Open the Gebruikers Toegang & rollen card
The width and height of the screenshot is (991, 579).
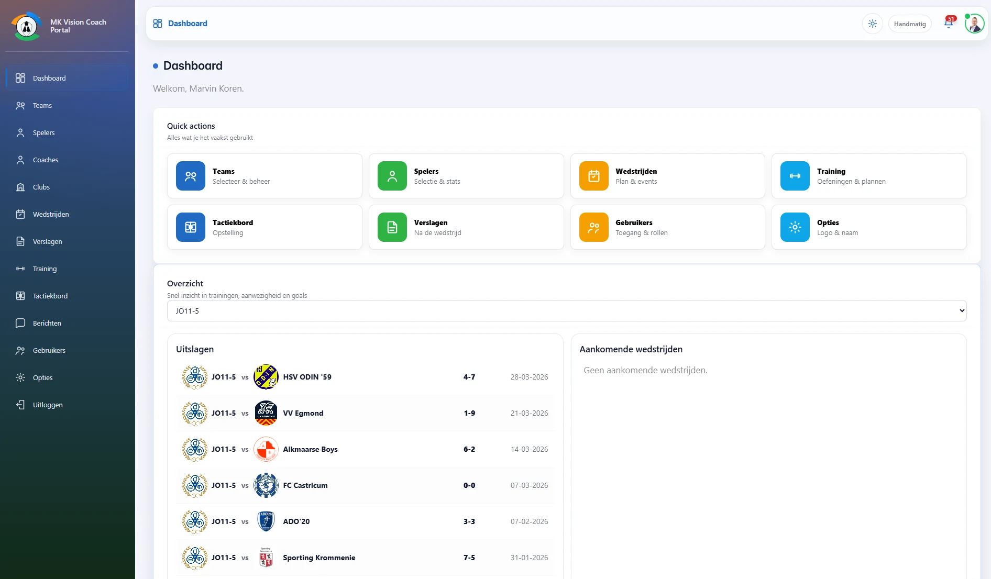coord(667,227)
